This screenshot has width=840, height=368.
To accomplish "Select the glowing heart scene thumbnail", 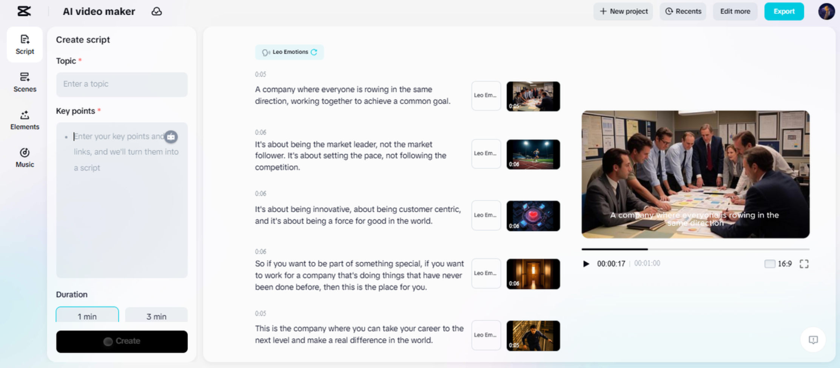I will [x=533, y=216].
